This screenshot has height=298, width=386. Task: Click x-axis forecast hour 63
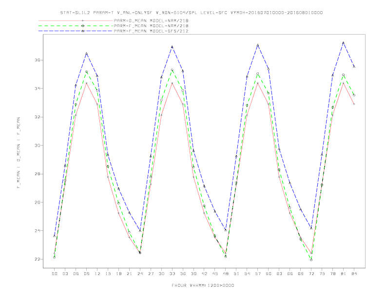pyautogui.click(x=279, y=274)
